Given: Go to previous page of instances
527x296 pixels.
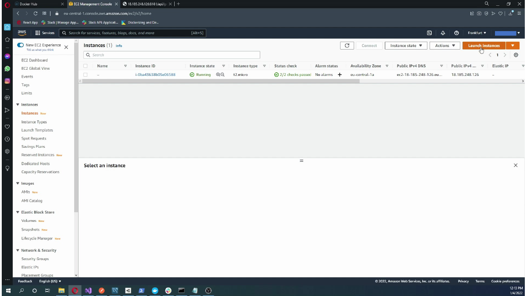Looking at the screenshot, I should (x=490, y=55).
